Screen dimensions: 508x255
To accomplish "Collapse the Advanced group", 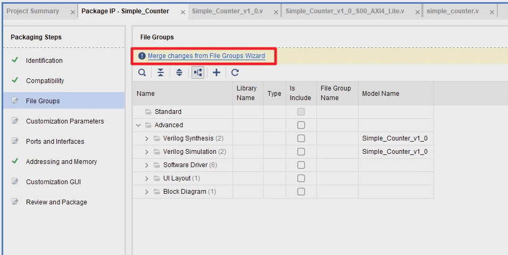I will coord(138,125).
